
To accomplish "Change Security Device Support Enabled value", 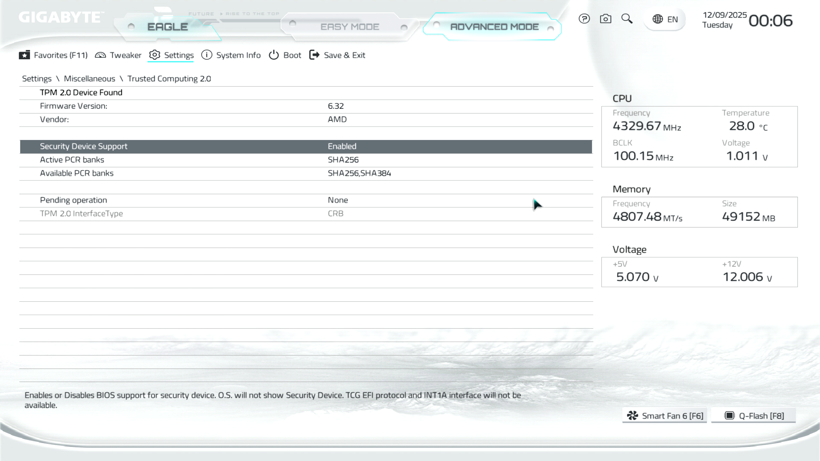I will [342, 146].
